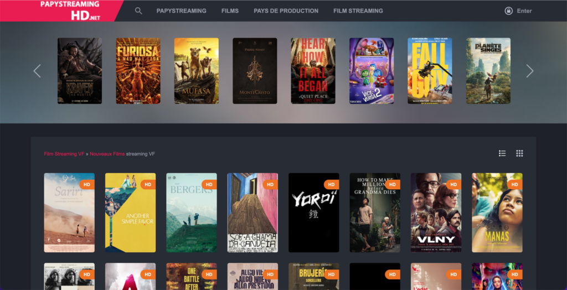
Task: Click the search magnifier icon
Action: (x=138, y=11)
